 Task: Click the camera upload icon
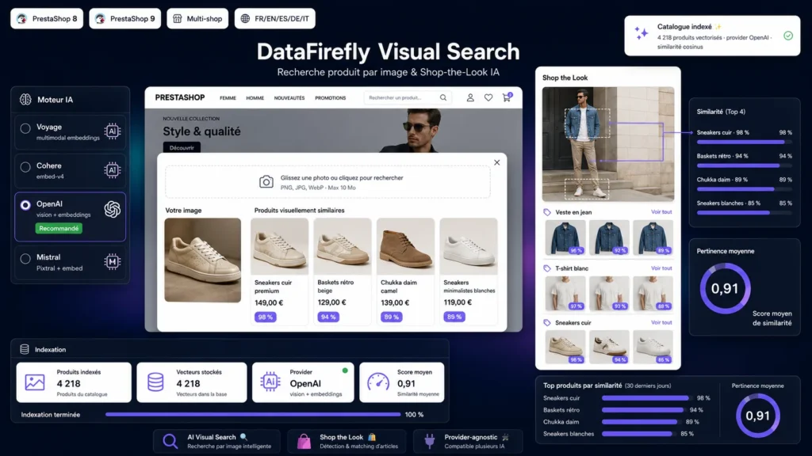[x=266, y=182]
